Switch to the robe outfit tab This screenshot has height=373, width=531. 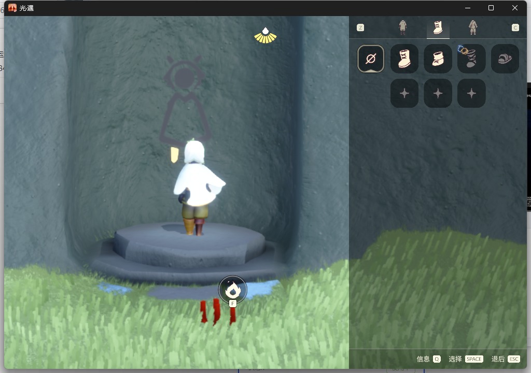coord(402,27)
